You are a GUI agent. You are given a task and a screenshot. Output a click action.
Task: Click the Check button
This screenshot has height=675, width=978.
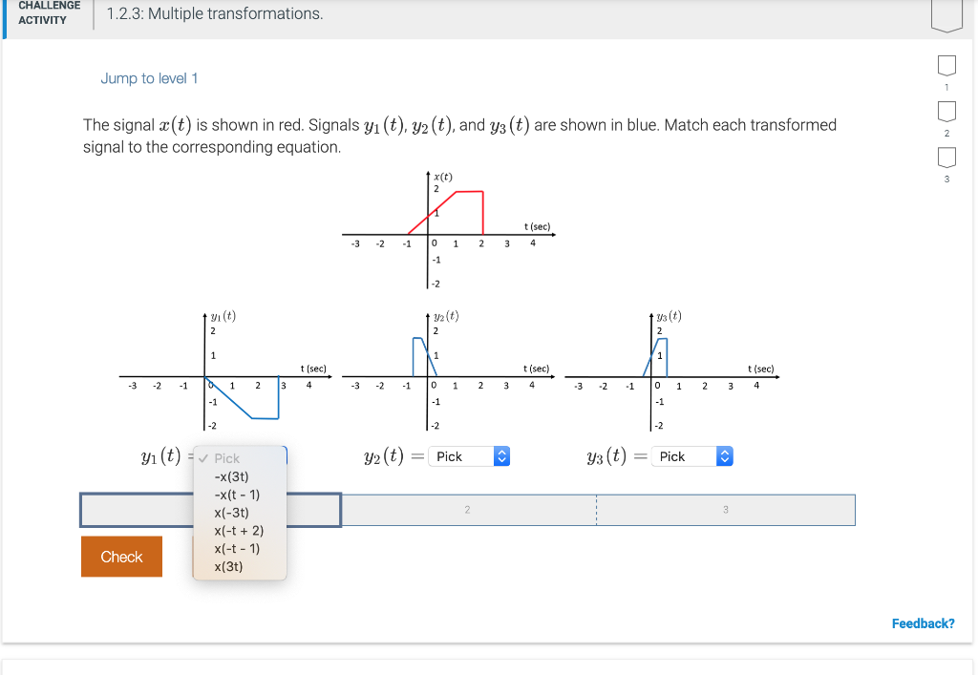pos(121,556)
